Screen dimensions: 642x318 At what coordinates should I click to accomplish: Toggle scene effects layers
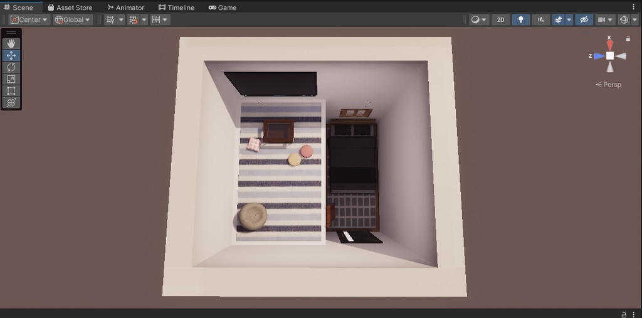[x=559, y=19]
